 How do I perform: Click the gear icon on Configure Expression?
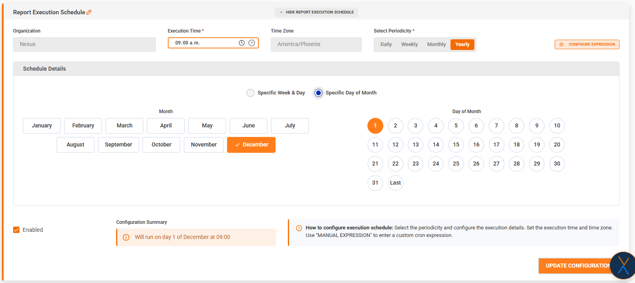click(x=561, y=44)
